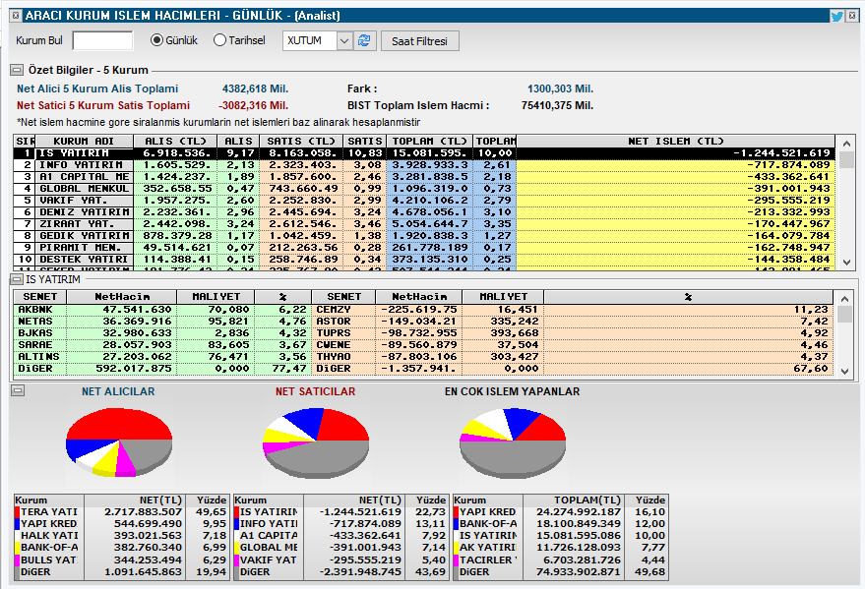865x589 pixels.
Task: Click the BJKAS stock cell
Action: click(39, 333)
